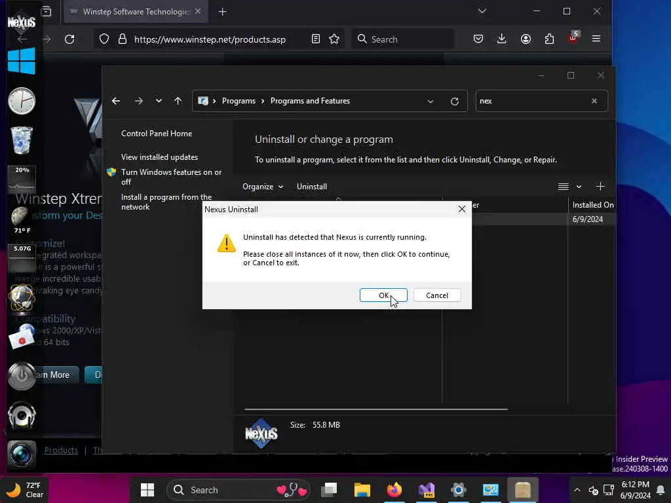Select the Winstep Software Technologies browser tab
The image size is (671, 503).
pyautogui.click(x=136, y=12)
